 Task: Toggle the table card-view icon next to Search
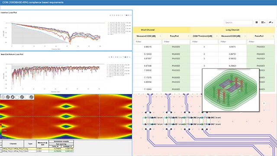pyautogui.click(x=257, y=23)
